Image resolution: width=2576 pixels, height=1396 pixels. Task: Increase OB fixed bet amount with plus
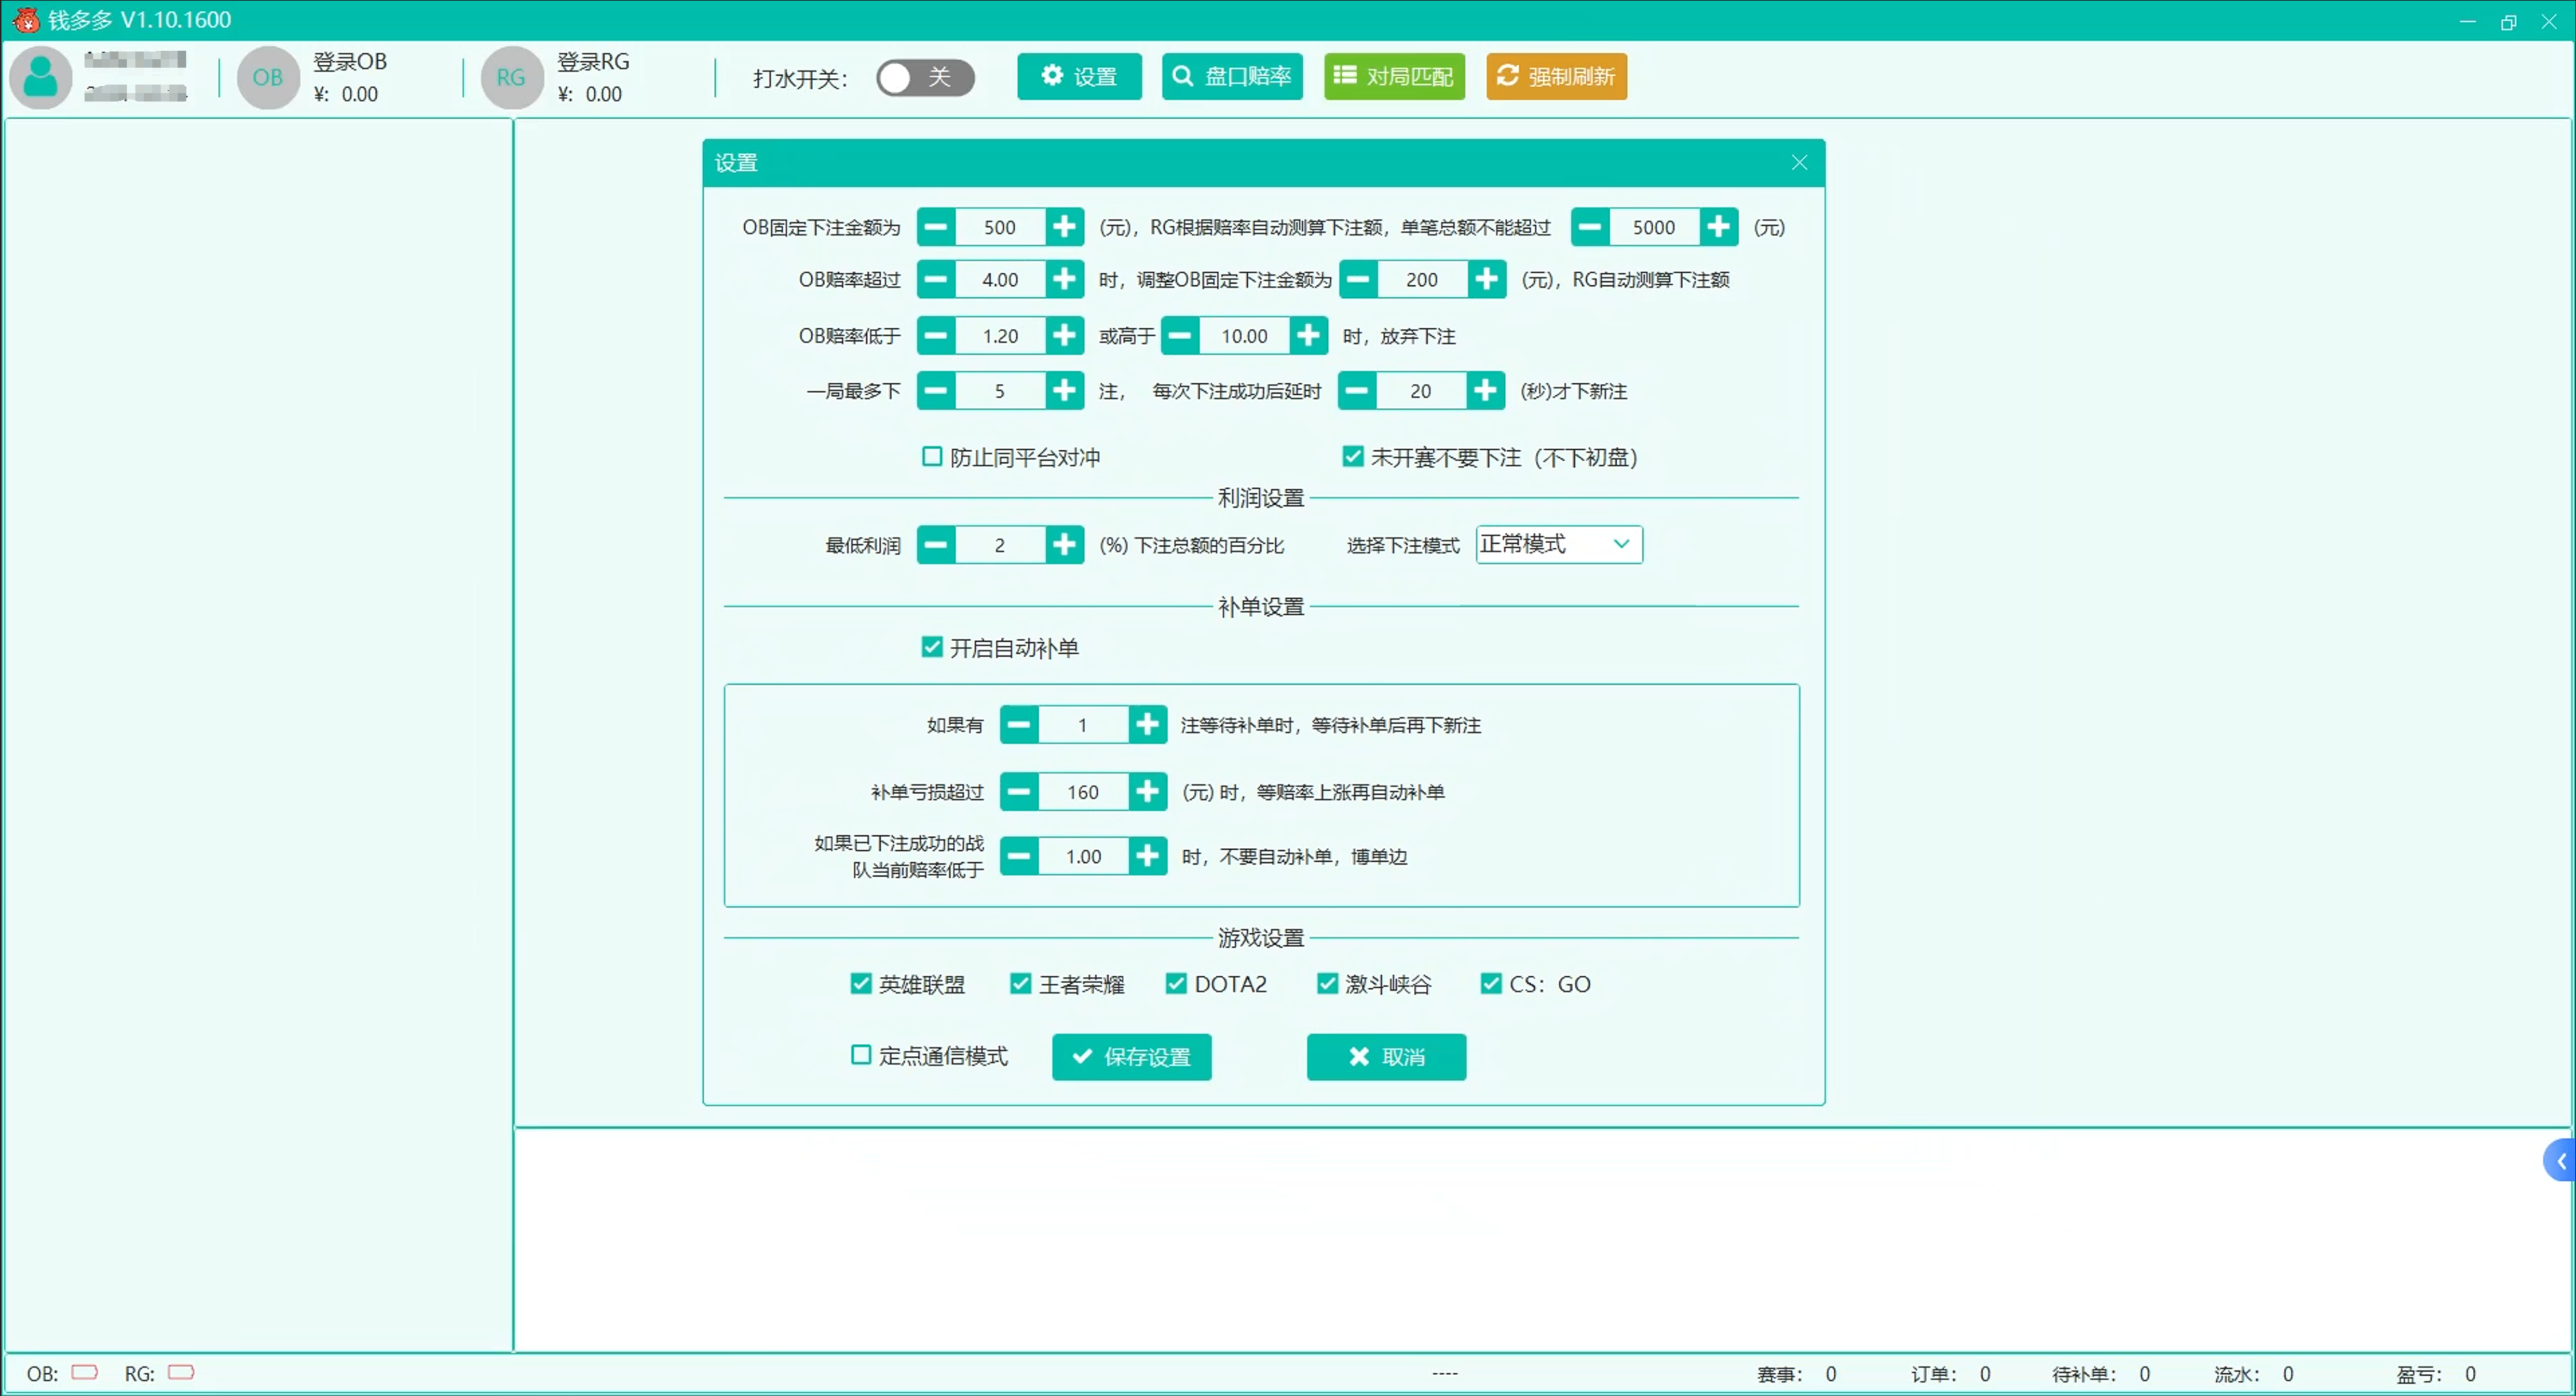click(x=1064, y=227)
